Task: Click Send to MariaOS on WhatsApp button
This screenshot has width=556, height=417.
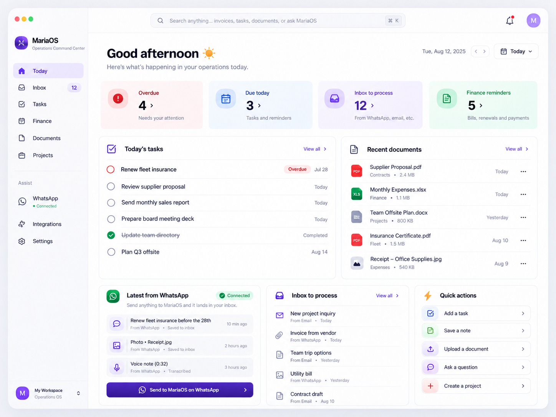Action: pyautogui.click(x=180, y=390)
